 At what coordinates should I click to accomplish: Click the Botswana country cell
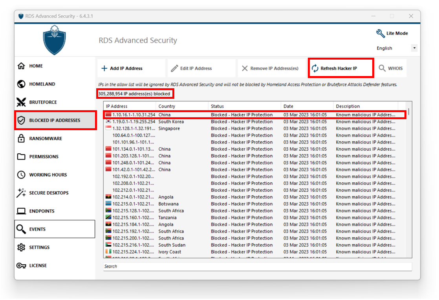(x=168, y=204)
